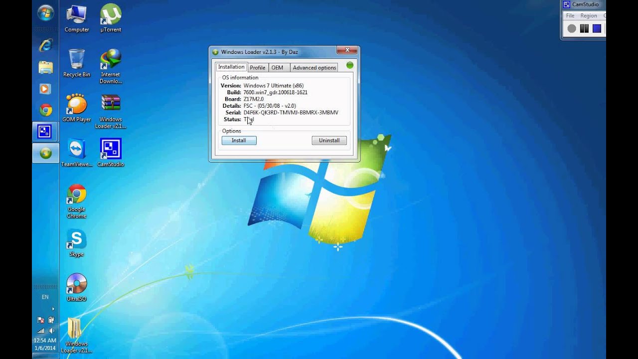Launch Google Chrome from the taskbar
Image resolution: width=638 pixels, height=359 pixels.
[x=45, y=110]
